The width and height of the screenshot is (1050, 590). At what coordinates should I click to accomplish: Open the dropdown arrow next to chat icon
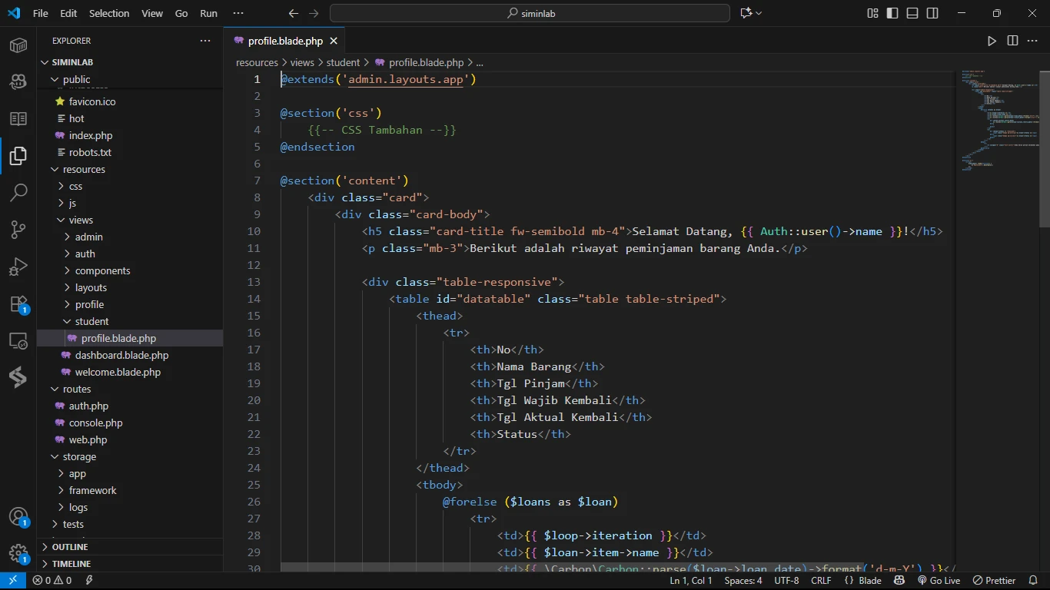(759, 13)
